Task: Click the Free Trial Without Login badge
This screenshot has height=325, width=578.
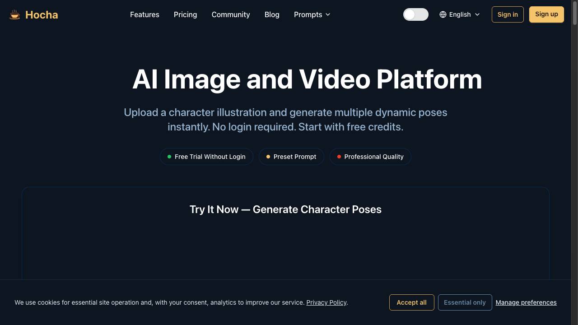Action: coord(206,157)
